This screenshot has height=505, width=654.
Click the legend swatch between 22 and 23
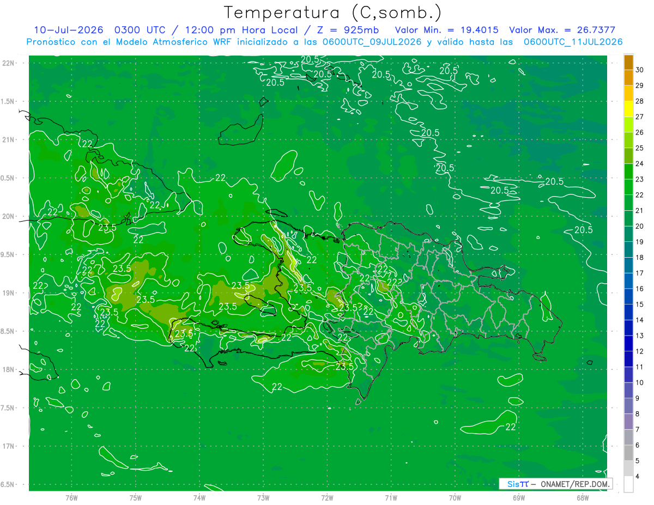tap(628, 187)
